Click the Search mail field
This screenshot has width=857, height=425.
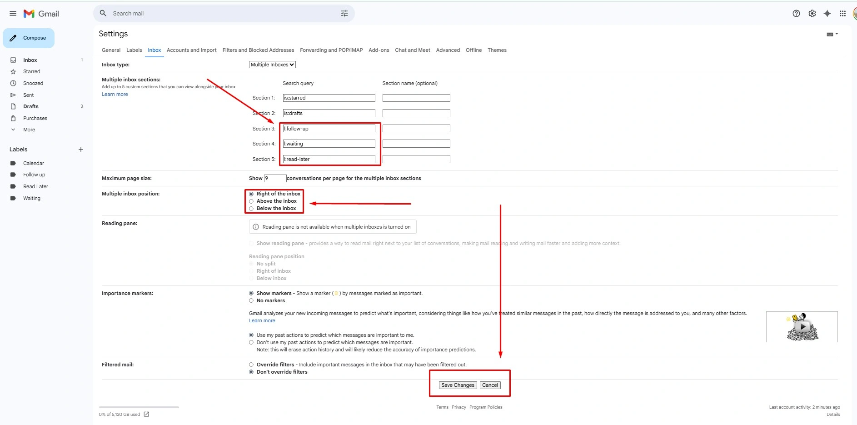pyautogui.click(x=224, y=14)
